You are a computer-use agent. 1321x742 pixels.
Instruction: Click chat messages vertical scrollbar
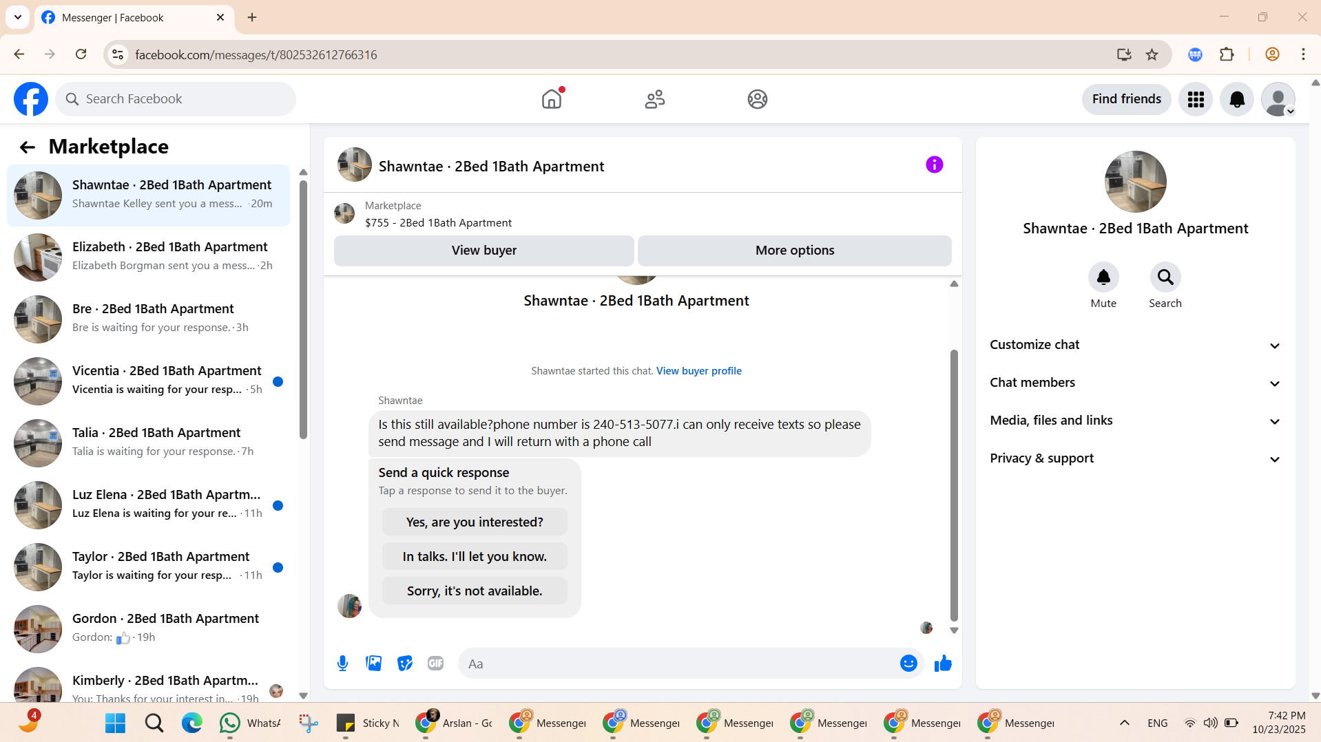[954, 485]
